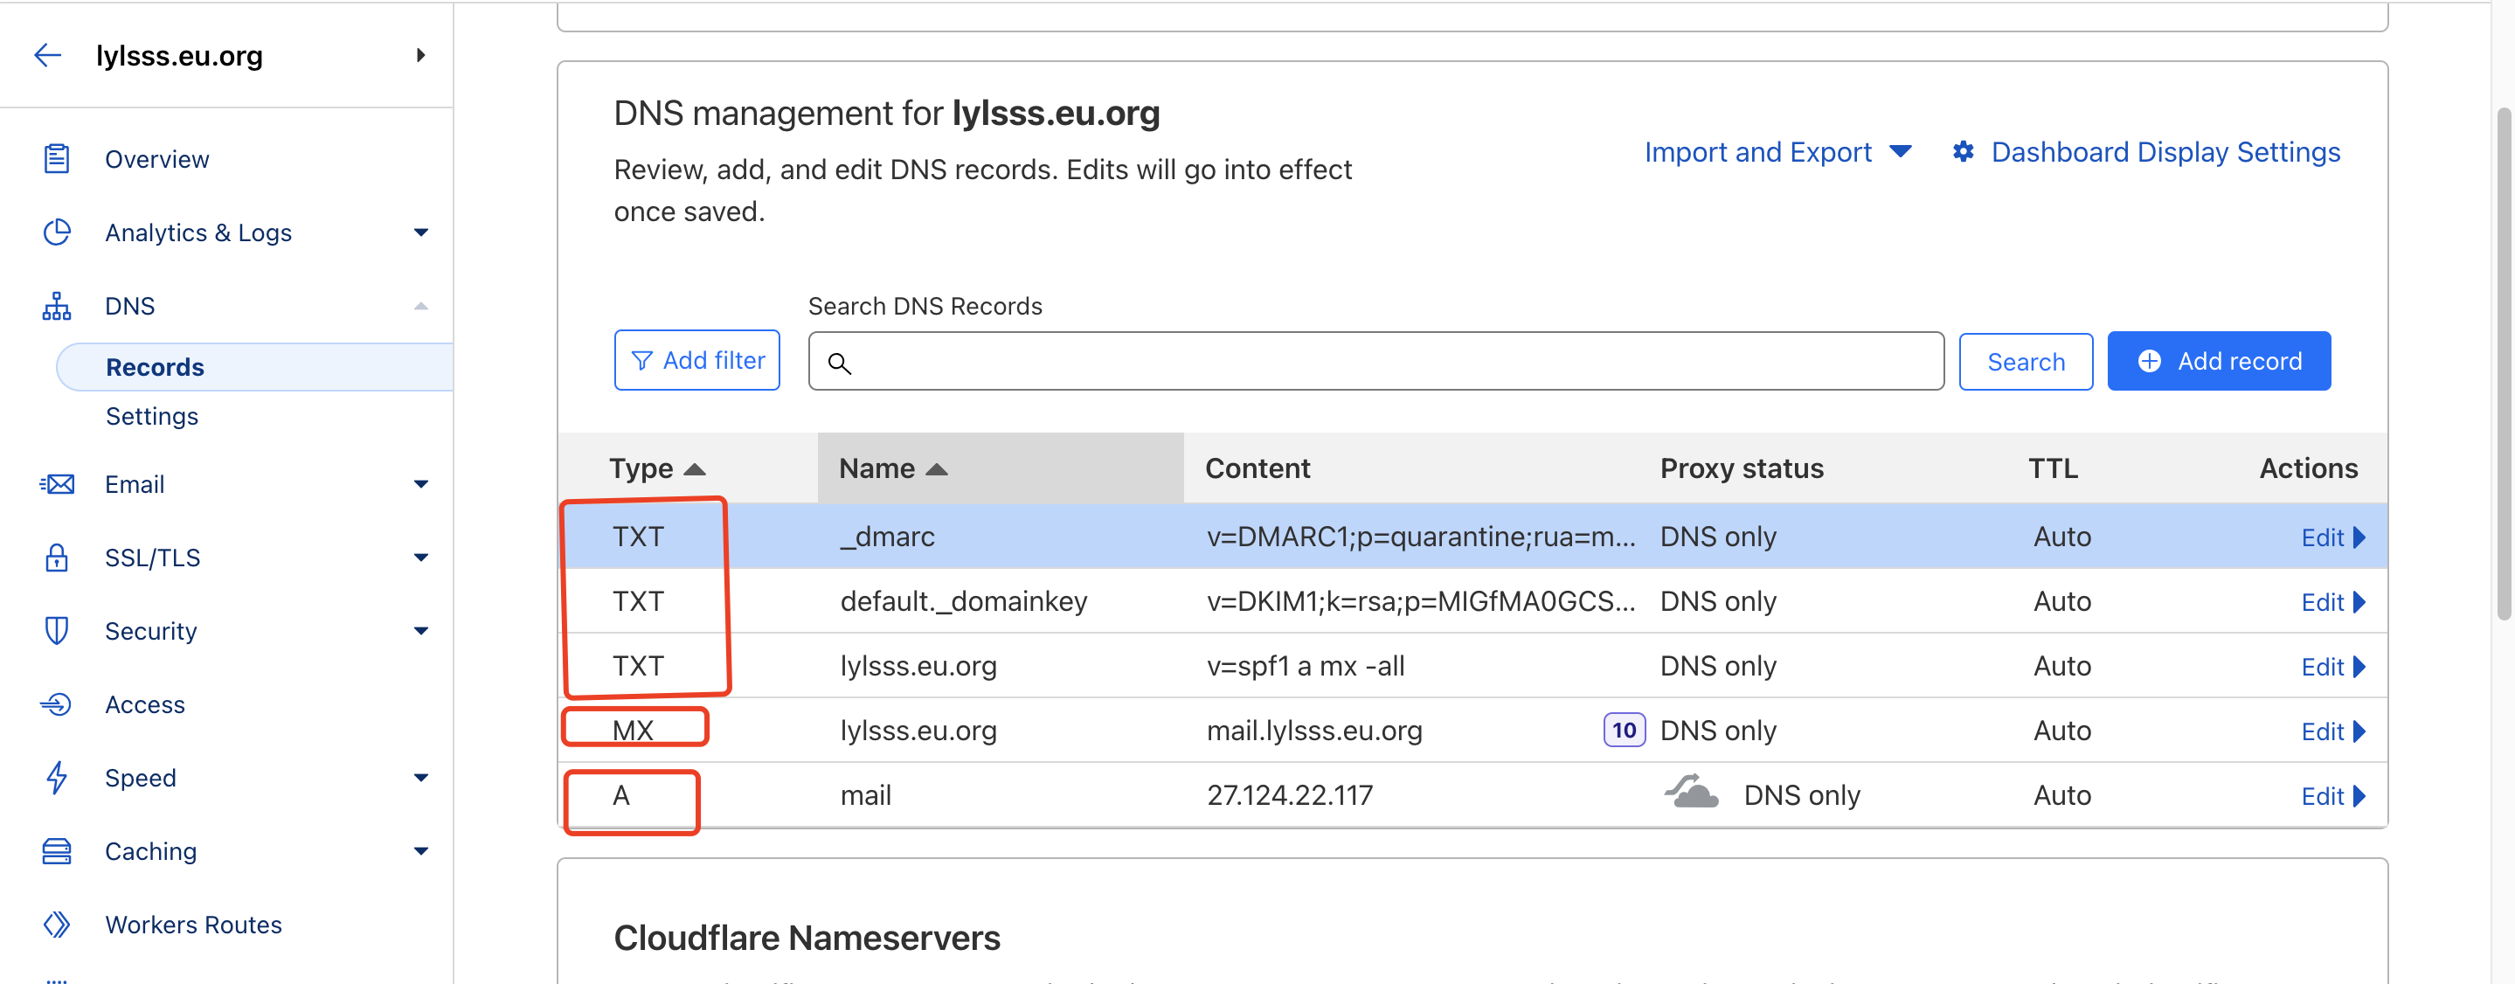Click the MX priority 10 badge
The width and height of the screenshot is (2515, 984).
click(x=1624, y=731)
